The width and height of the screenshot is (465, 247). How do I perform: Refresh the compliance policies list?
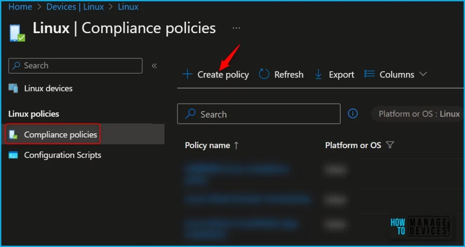pos(281,74)
